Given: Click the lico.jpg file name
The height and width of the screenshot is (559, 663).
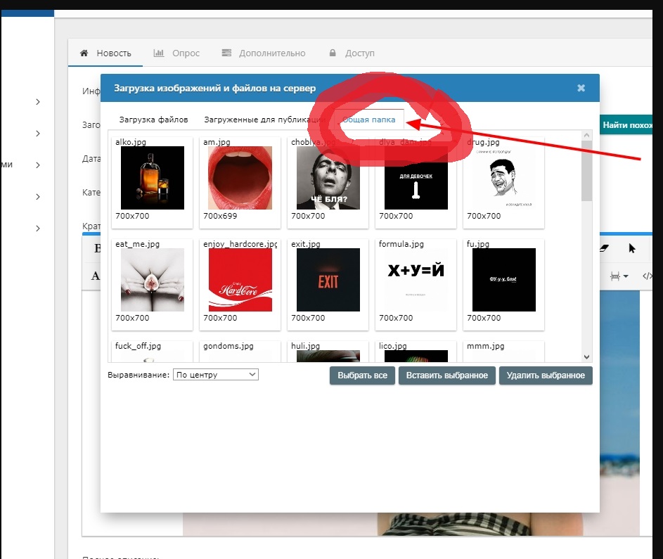Looking at the screenshot, I should [x=393, y=346].
